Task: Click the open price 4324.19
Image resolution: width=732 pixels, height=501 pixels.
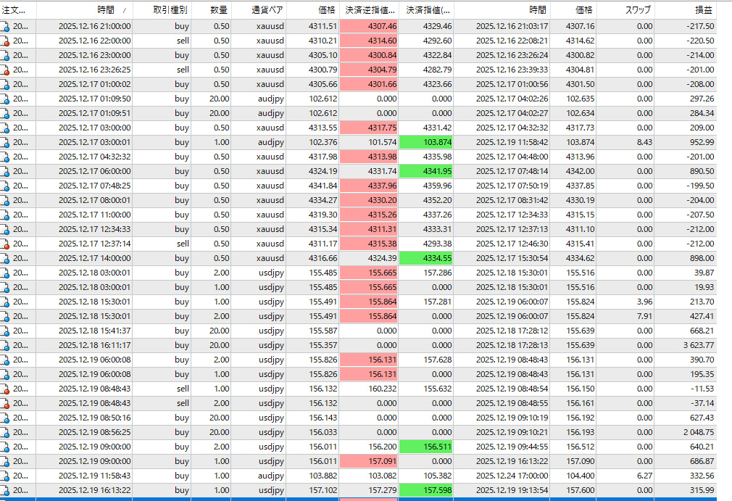Action: (x=323, y=171)
